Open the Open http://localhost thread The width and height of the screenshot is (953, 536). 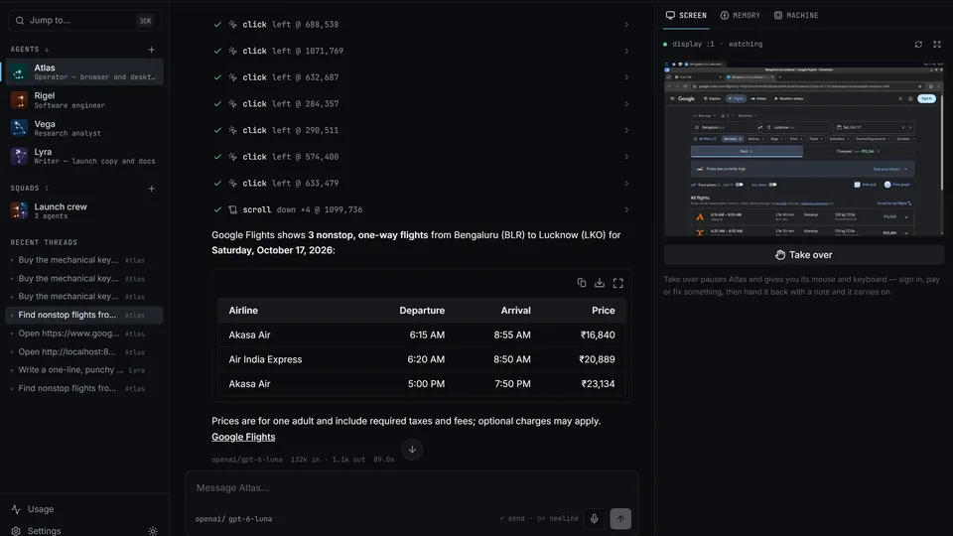click(83, 351)
